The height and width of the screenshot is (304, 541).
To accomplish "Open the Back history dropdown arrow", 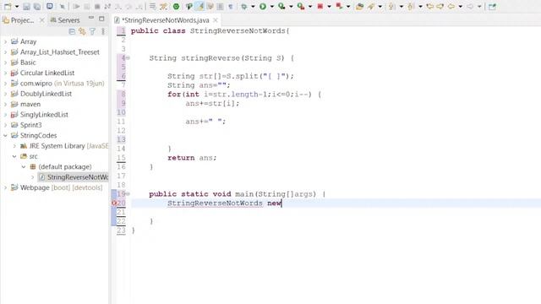I will (460, 7).
